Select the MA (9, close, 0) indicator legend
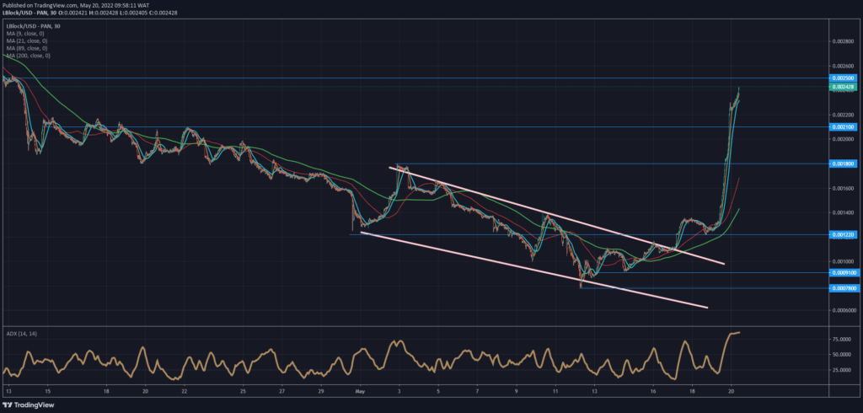 (26, 33)
